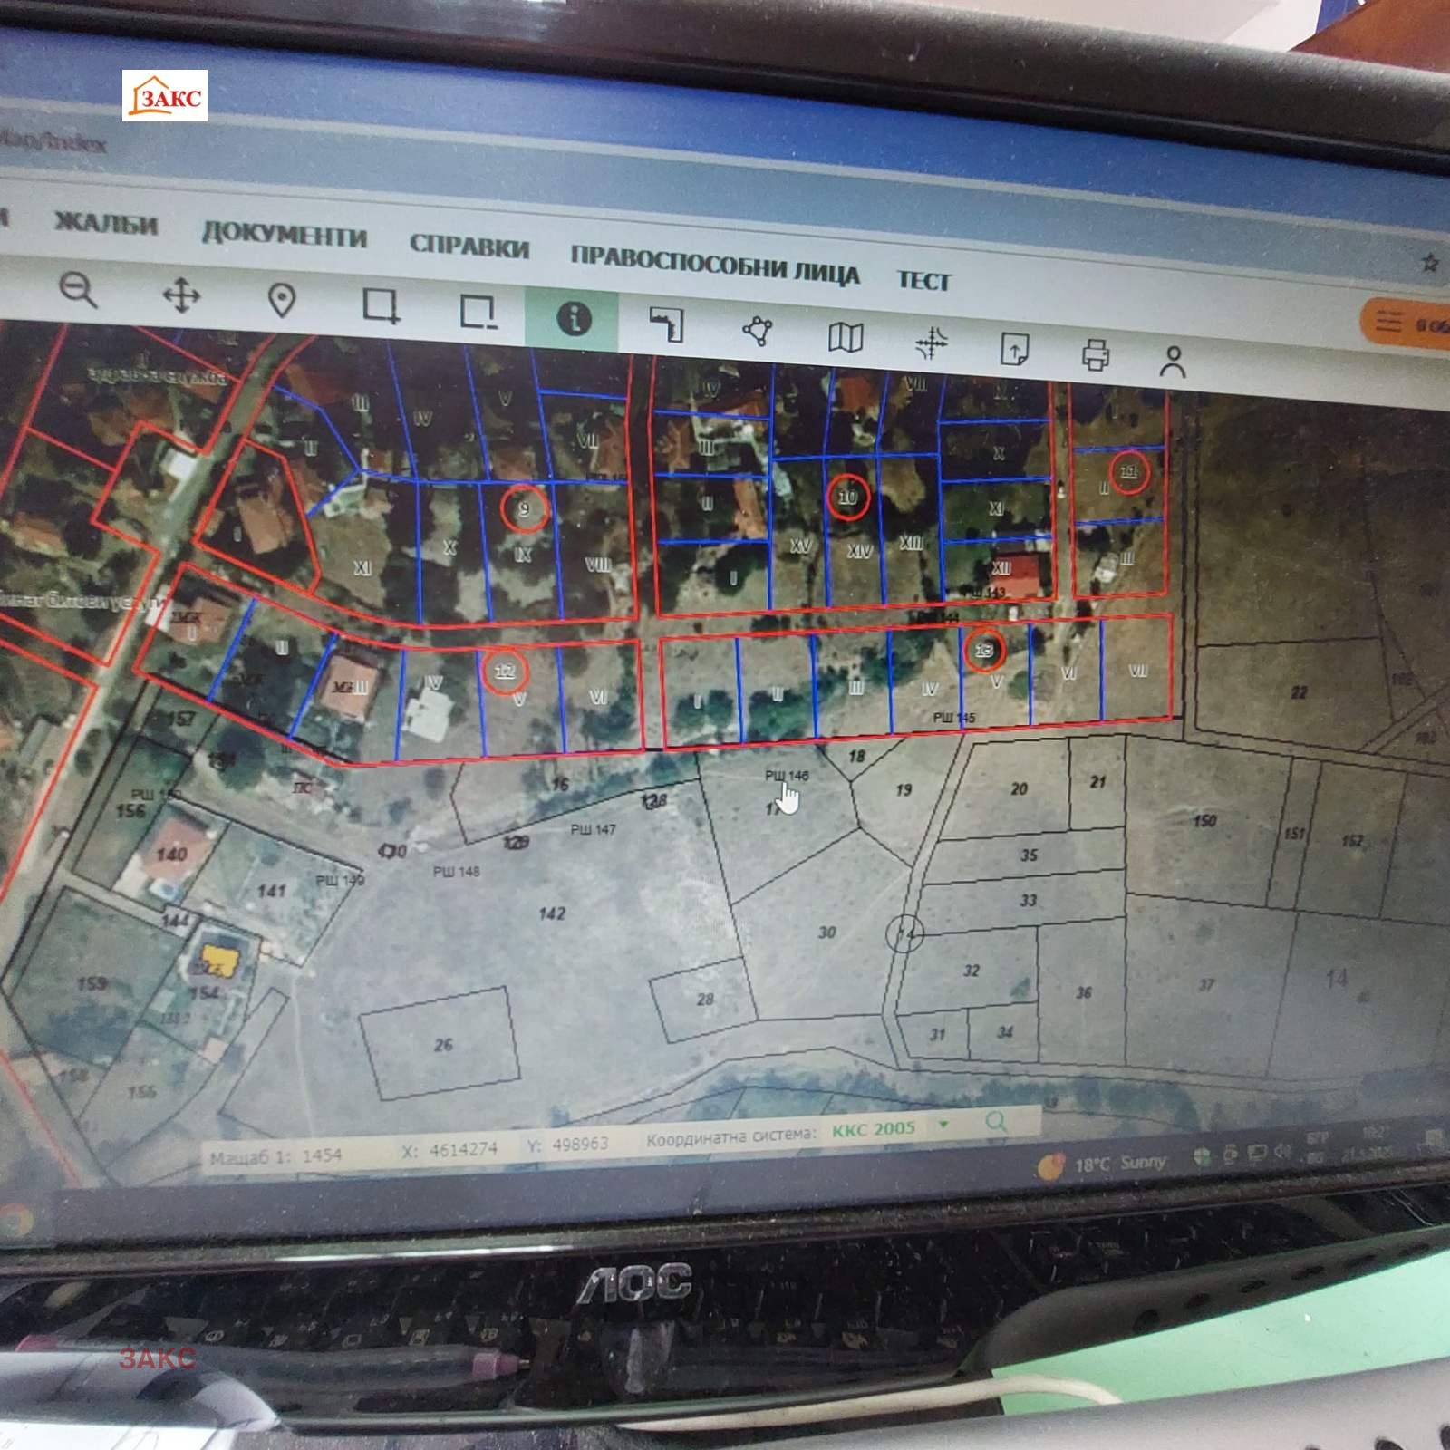Click parcel 142 on the map

click(552, 913)
